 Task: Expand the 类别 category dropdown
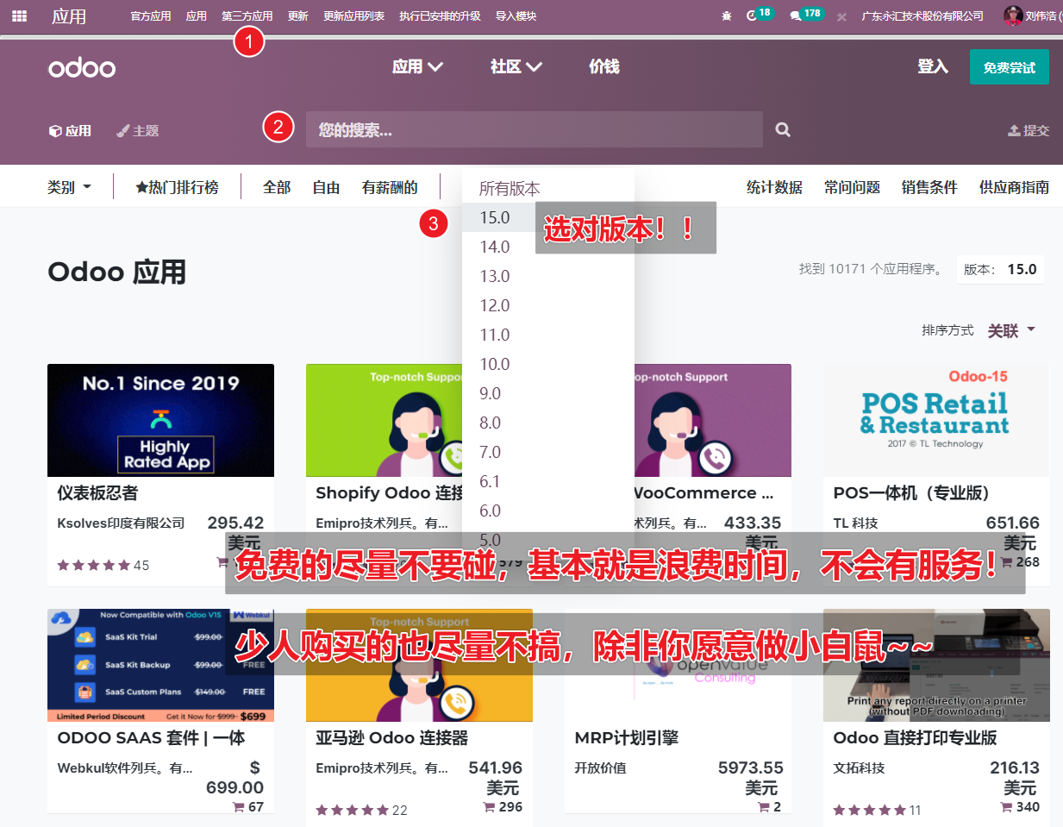pos(69,187)
